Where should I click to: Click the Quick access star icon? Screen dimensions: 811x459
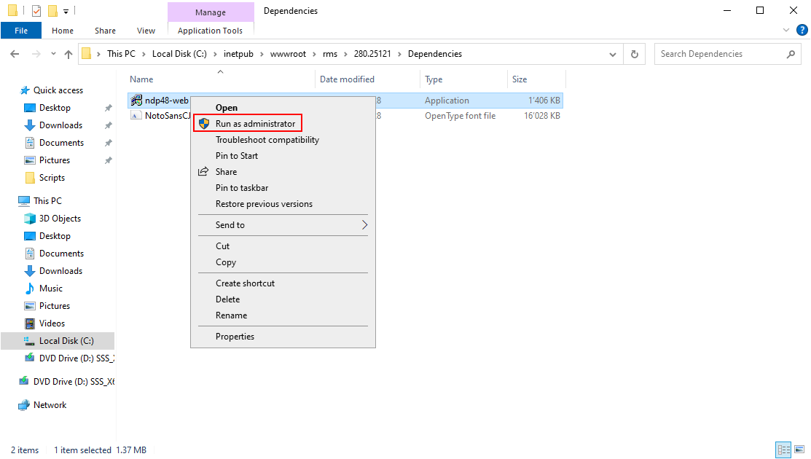[x=24, y=90]
